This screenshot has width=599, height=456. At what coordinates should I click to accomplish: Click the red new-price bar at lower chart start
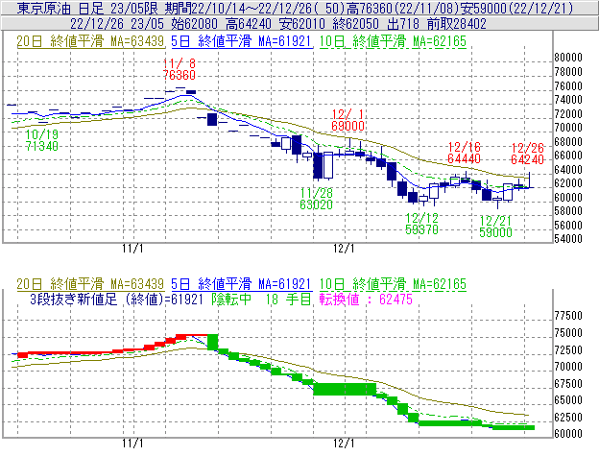click(23, 355)
